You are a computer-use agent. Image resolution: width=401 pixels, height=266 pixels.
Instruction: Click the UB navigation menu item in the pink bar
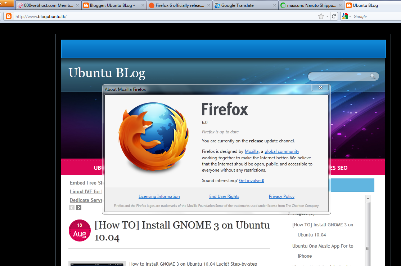coord(98,168)
